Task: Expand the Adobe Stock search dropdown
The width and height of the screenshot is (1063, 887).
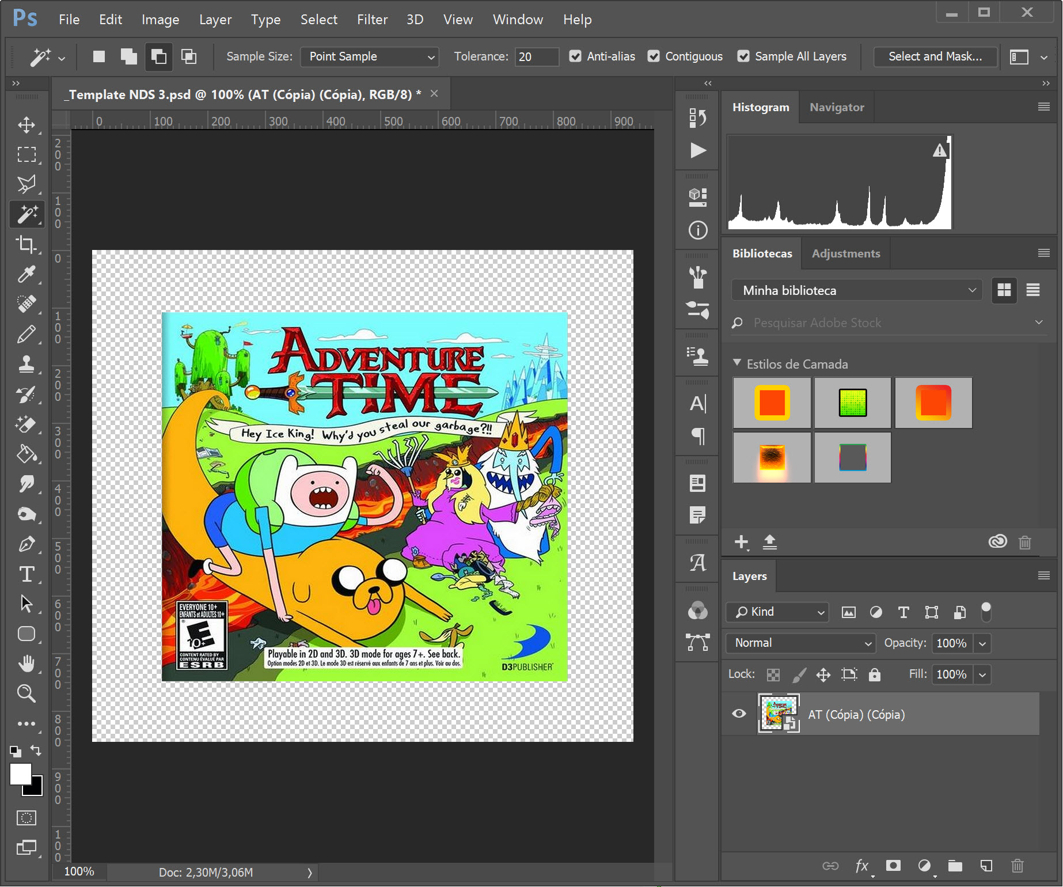Action: 1039,323
